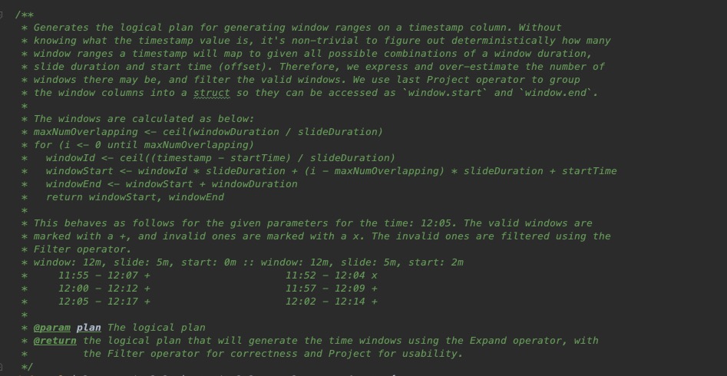The image size is (727, 376).
Task: Click the squiggly-underlined word 'struct'
Action: tap(211, 93)
